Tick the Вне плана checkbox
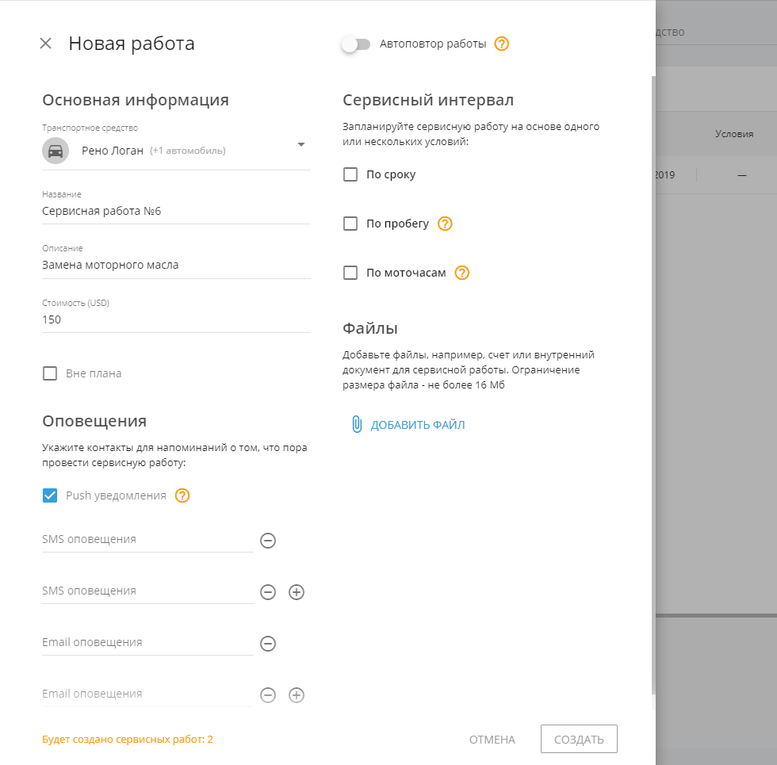The width and height of the screenshot is (777, 765). coord(50,373)
